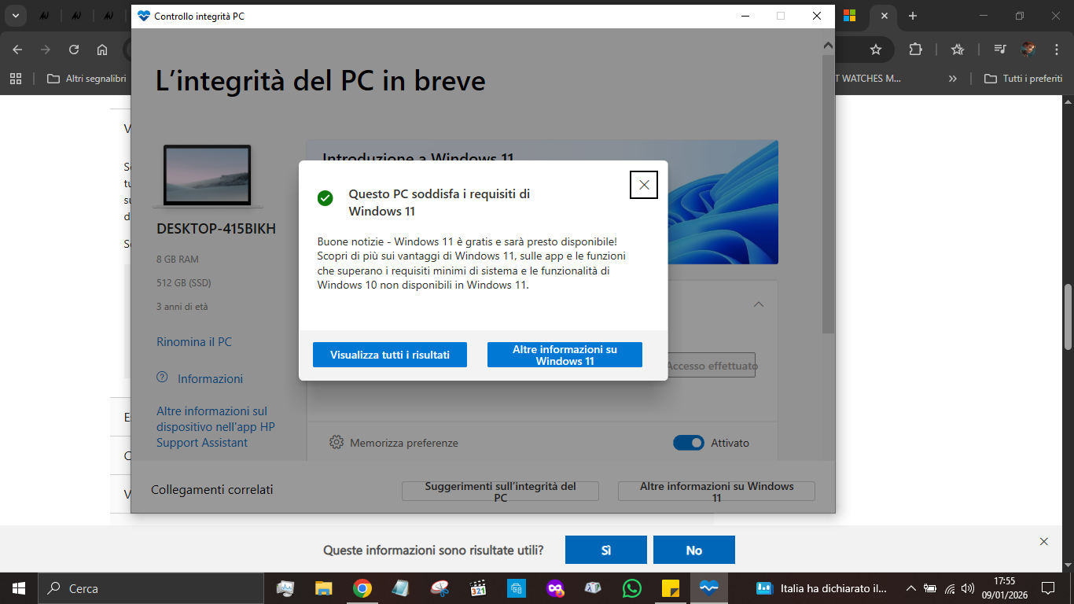Click Chrome forward arrow
The width and height of the screenshot is (1074, 604).
click(x=46, y=50)
